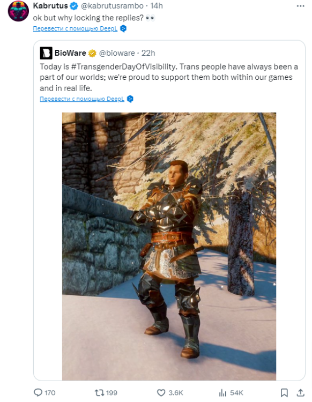Image resolution: width=312 pixels, height=402 pixels.
Task: Like the post with 3.6K hearts
Action: pos(170,392)
